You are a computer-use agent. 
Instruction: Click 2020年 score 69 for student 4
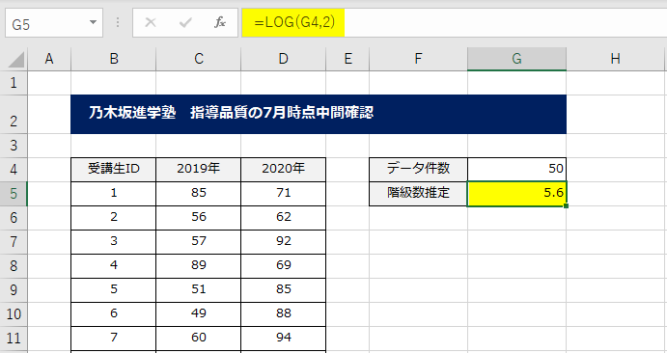tap(283, 266)
